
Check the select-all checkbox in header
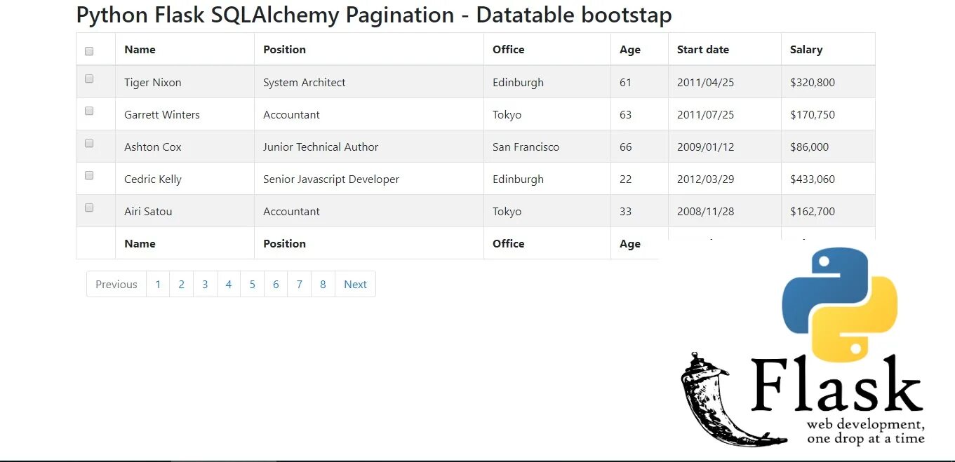[89, 51]
